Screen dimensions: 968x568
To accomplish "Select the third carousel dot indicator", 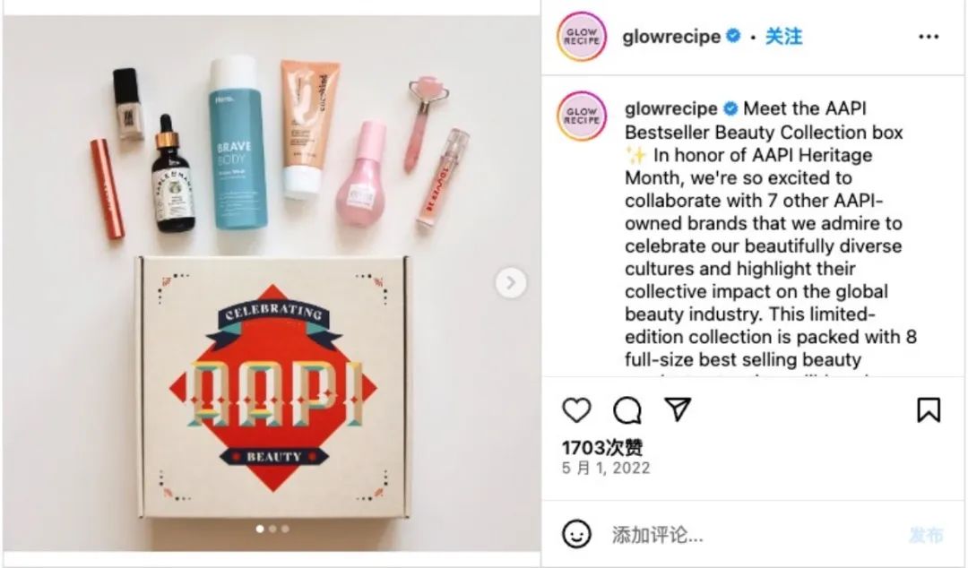I will [x=285, y=529].
